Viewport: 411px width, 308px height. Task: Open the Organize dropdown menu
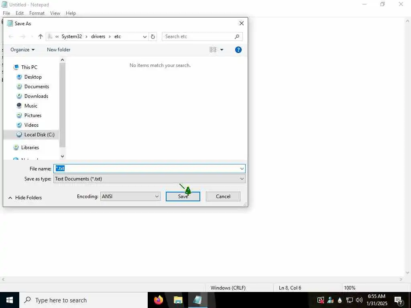(22, 50)
